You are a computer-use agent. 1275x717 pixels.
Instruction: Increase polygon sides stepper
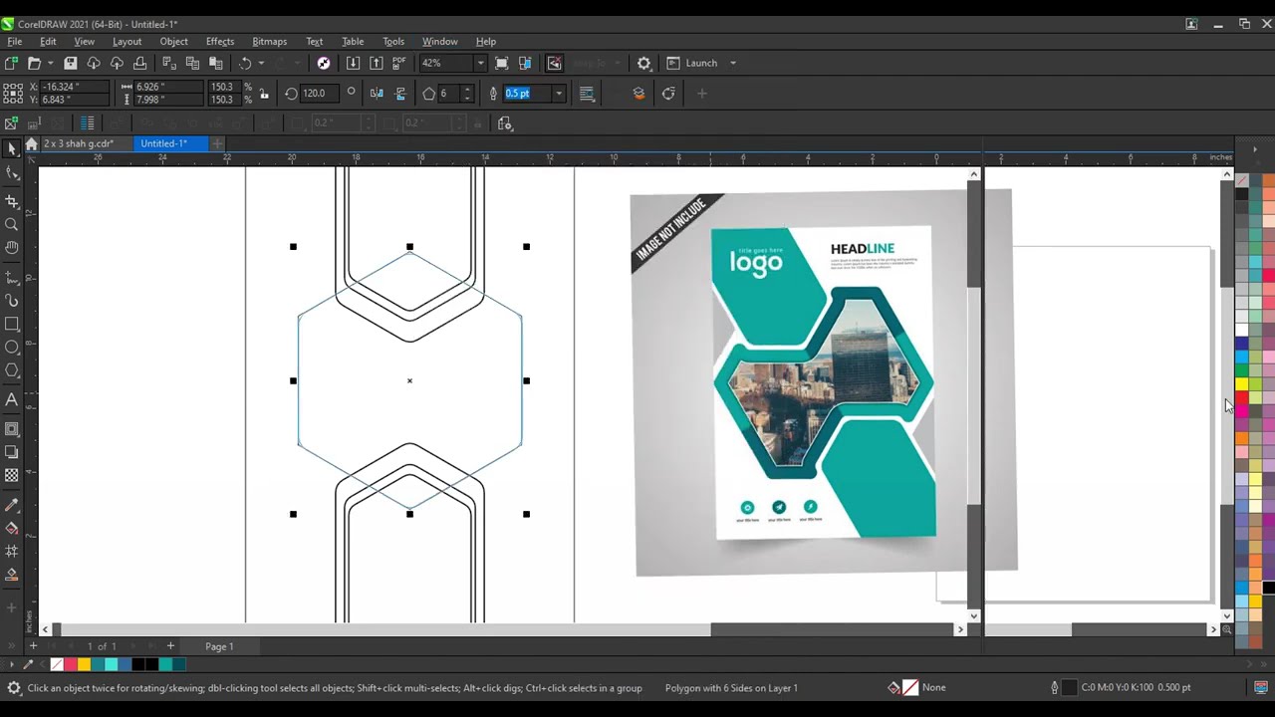467,90
